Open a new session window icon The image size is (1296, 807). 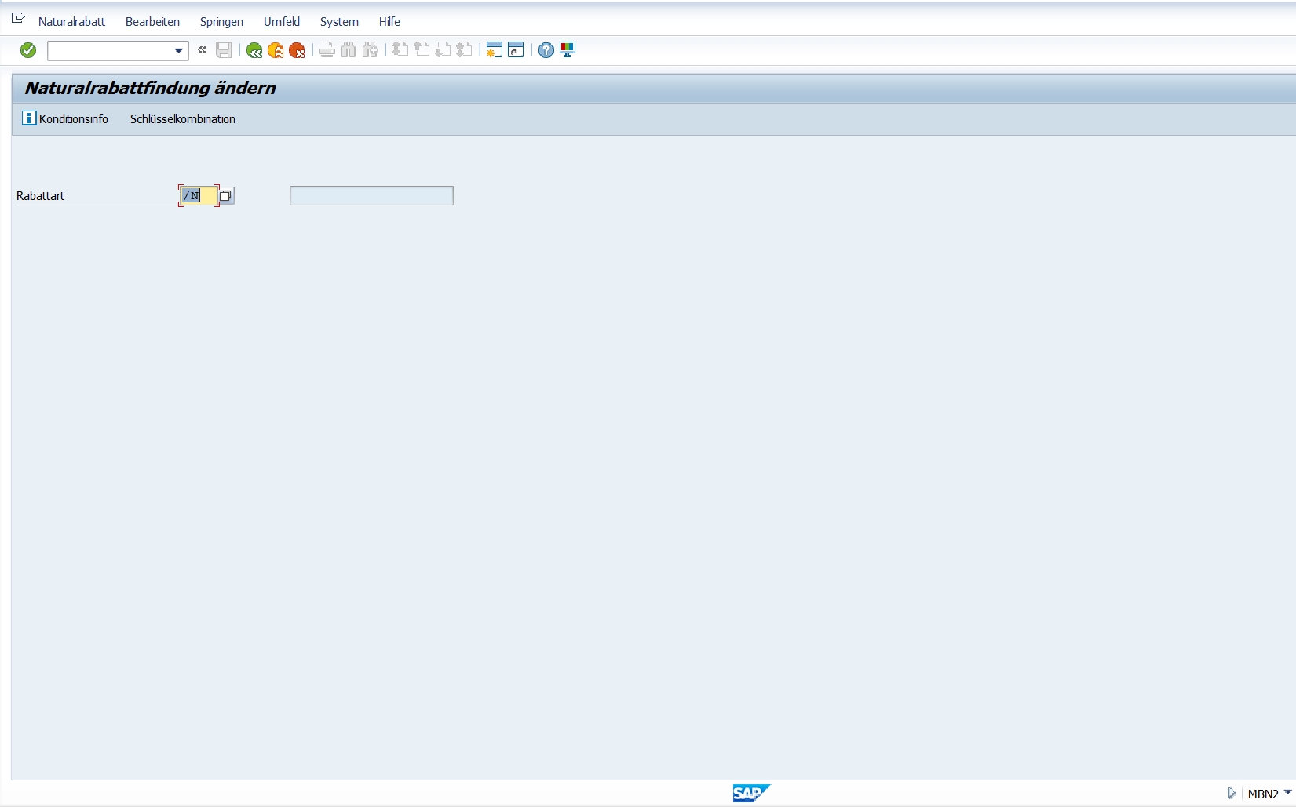(494, 50)
